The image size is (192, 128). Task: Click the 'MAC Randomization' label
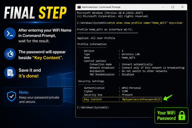pos(102,75)
